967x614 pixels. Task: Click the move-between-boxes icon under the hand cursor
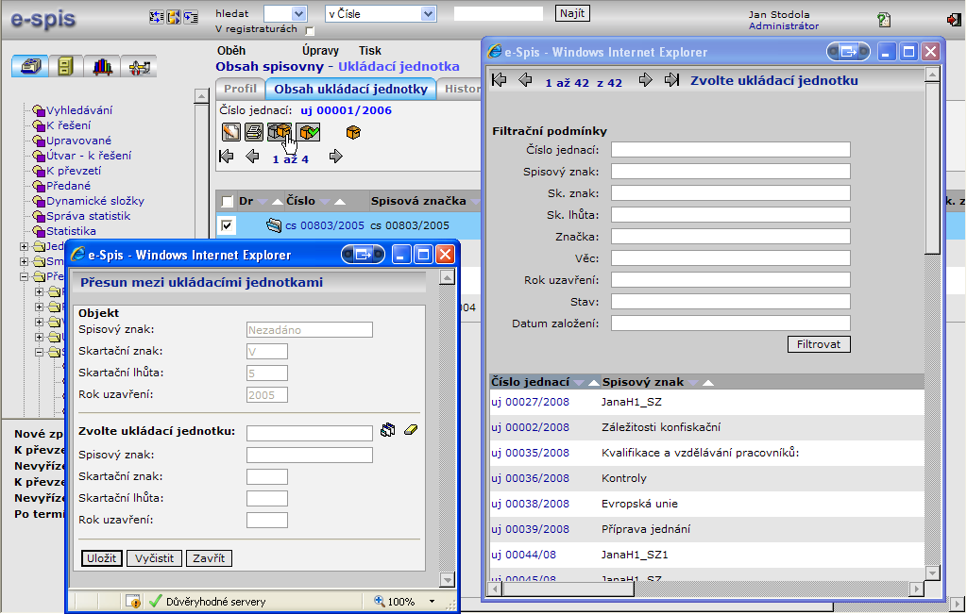[x=279, y=132]
